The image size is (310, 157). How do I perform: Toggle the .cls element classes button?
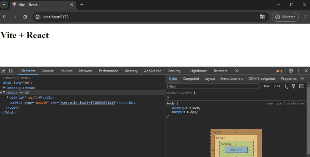pyautogui.click(x=276, y=86)
